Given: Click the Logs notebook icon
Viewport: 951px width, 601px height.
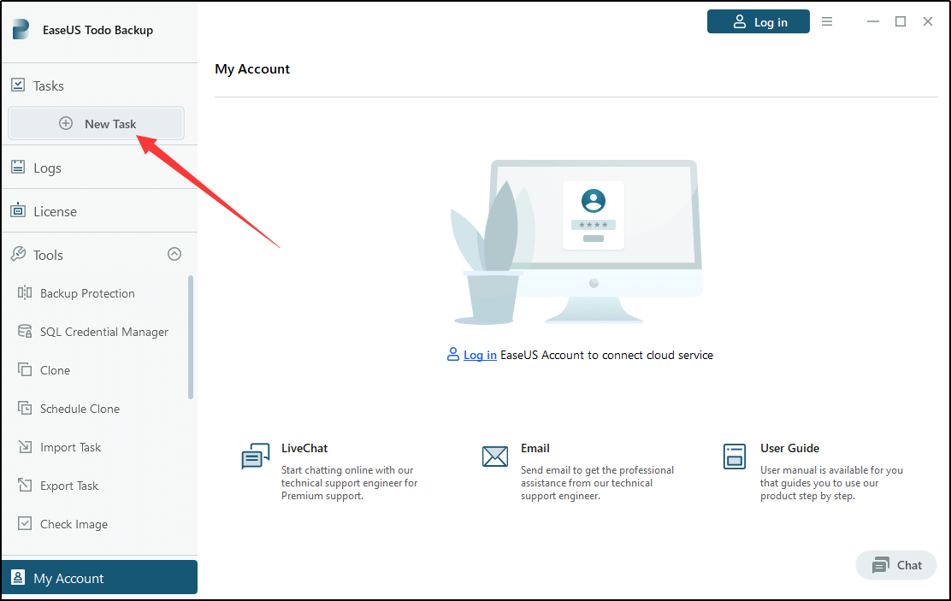Looking at the screenshot, I should click(x=18, y=167).
